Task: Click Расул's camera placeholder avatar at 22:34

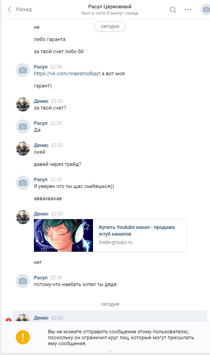Action: [23, 70]
